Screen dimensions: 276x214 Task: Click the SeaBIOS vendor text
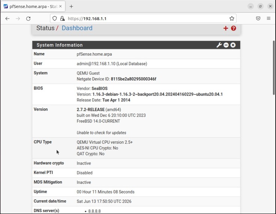point(100,89)
